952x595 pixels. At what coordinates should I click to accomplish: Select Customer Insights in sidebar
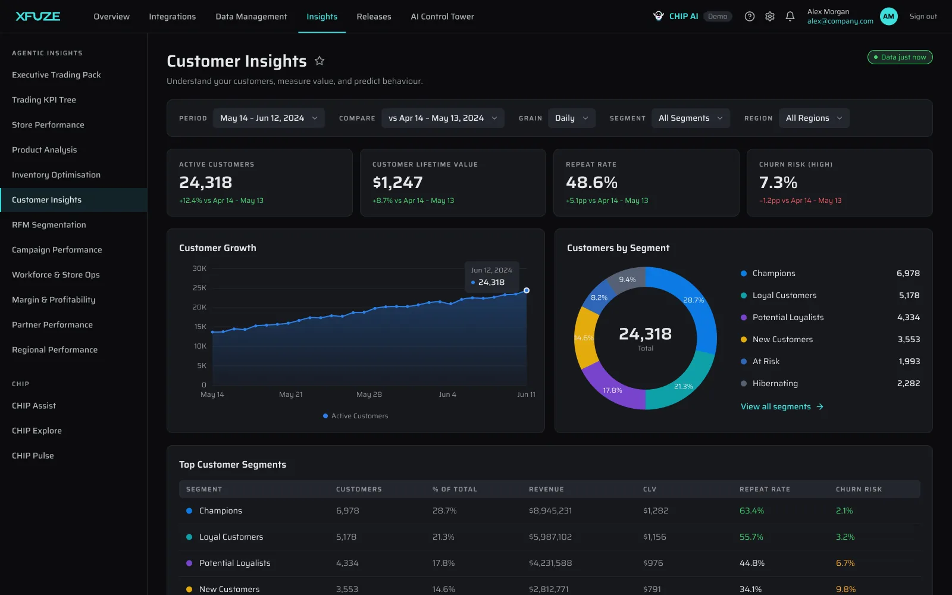[74, 200]
